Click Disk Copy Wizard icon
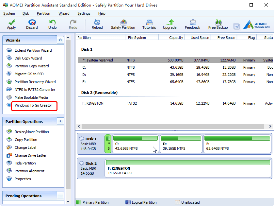The image size is (274, 206). pyautogui.click(x=9, y=58)
